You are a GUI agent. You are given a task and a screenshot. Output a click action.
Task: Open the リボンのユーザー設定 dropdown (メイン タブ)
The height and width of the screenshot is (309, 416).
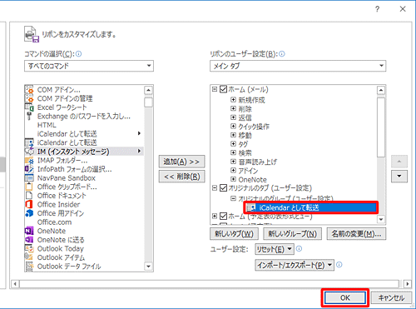(298, 66)
